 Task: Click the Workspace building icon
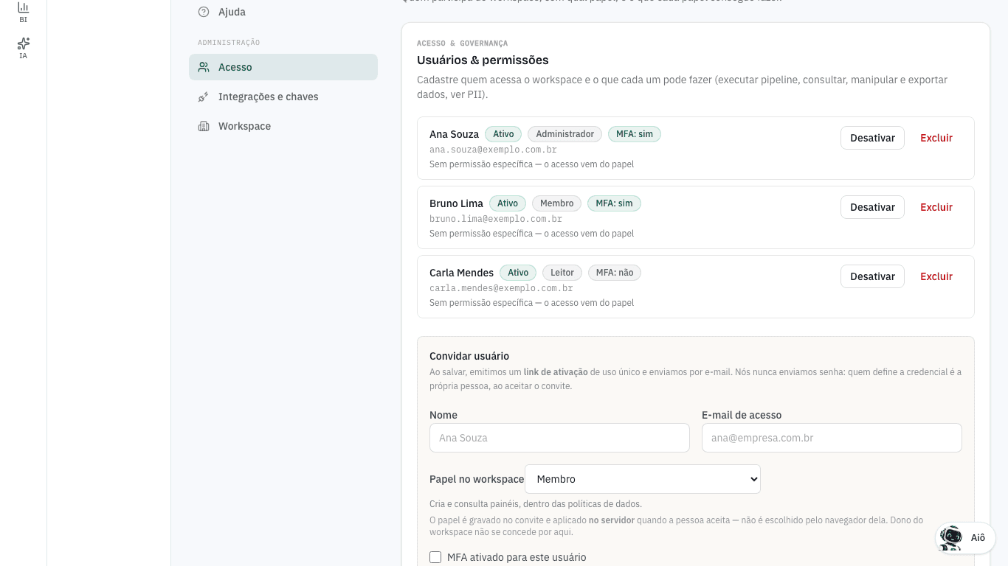[x=204, y=126]
